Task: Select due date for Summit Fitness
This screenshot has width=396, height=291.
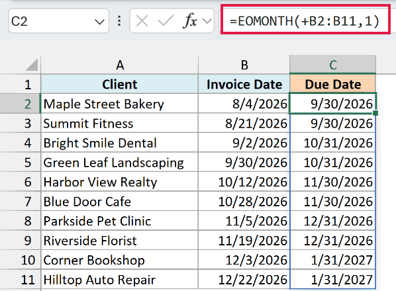Action: (x=333, y=123)
